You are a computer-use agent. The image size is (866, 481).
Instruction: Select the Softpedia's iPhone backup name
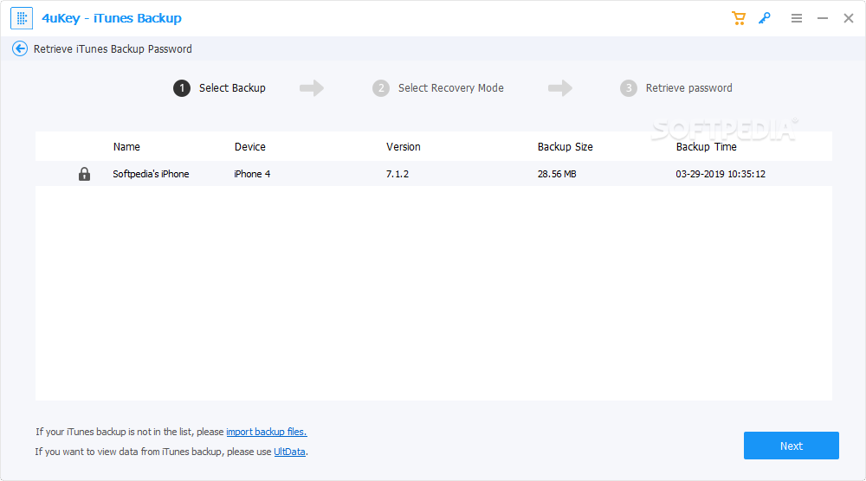pyautogui.click(x=151, y=174)
